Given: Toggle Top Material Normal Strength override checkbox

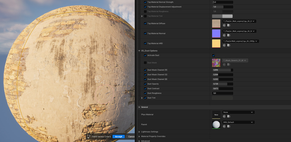Looking at the screenshot, I should click(x=145, y=2).
